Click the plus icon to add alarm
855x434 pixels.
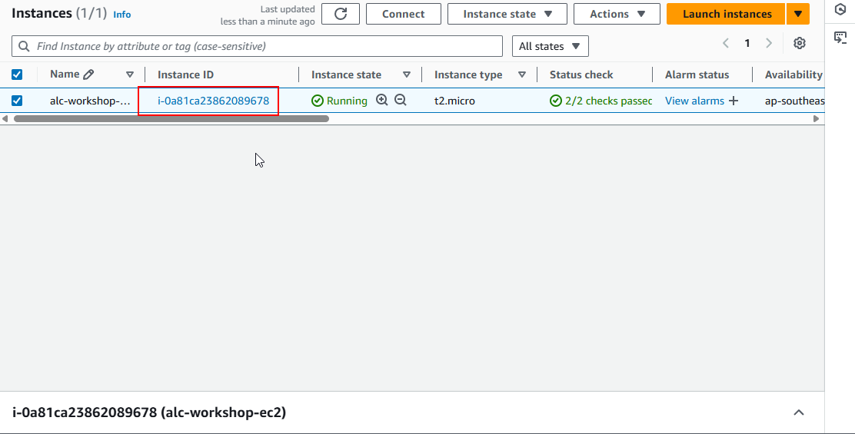[x=734, y=101]
